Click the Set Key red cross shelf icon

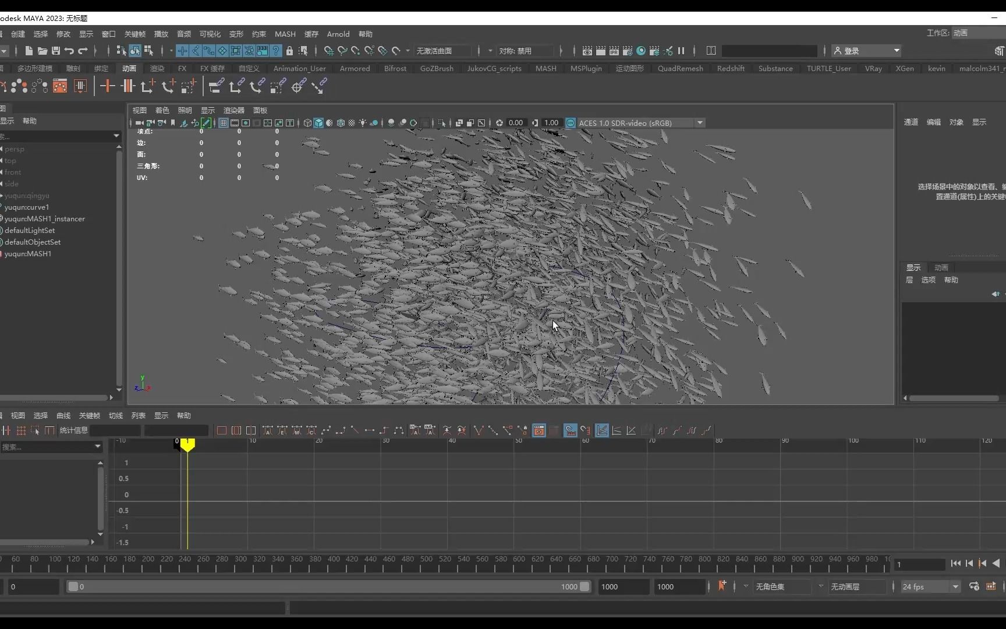[x=107, y=86]
